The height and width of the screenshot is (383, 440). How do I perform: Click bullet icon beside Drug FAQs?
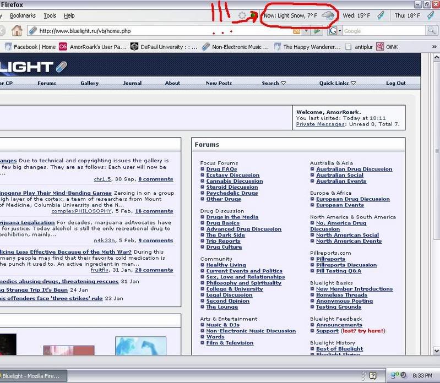[x=202, y=169]
